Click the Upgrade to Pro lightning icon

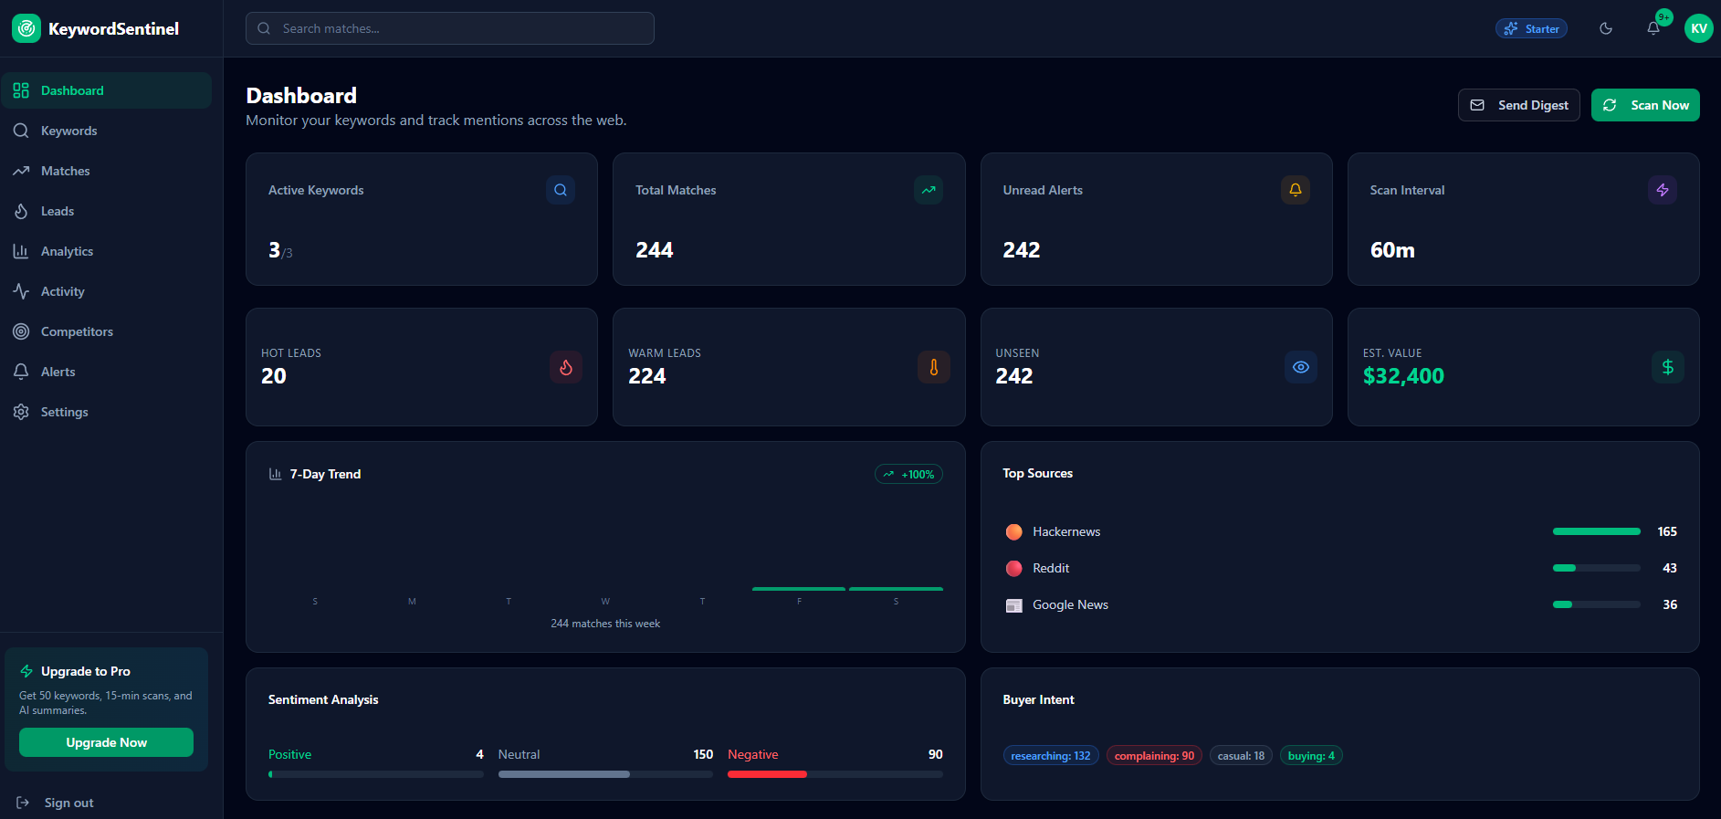coord(26,671)
